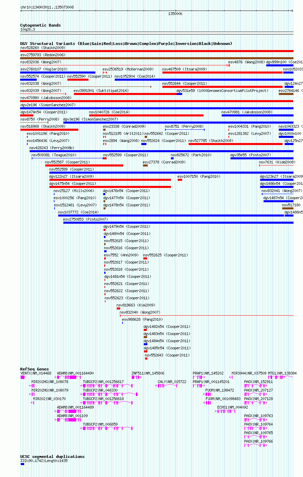Select variant esv2759793 (Redon2006)
Viewport: 303px width, 477px height.
coord(157,58)
